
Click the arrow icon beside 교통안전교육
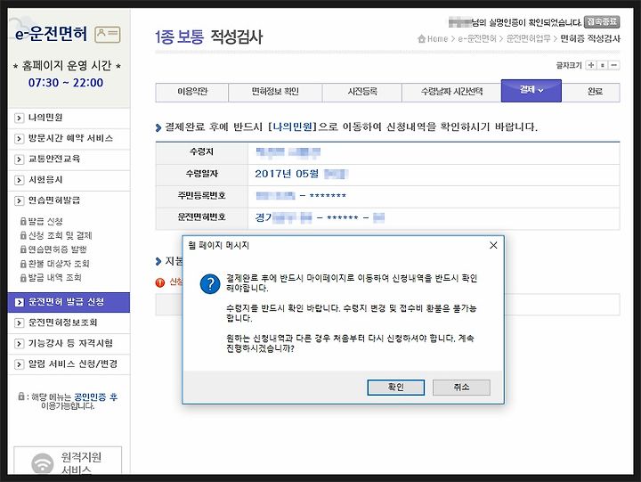19,159
